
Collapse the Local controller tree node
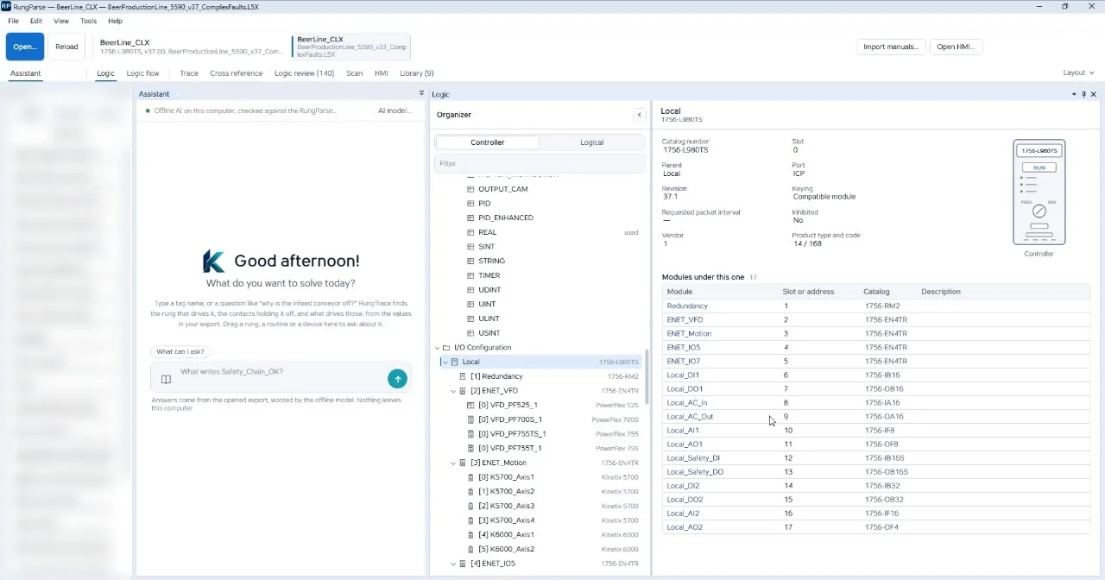click(445, 362)
